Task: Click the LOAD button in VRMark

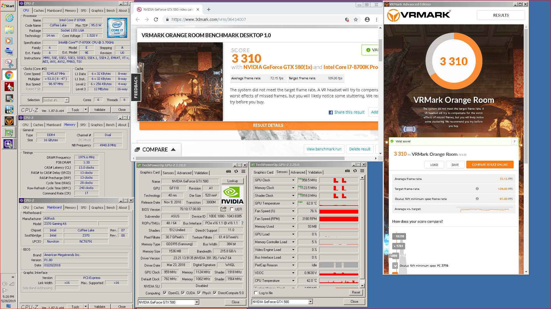Action: point(434,165)
